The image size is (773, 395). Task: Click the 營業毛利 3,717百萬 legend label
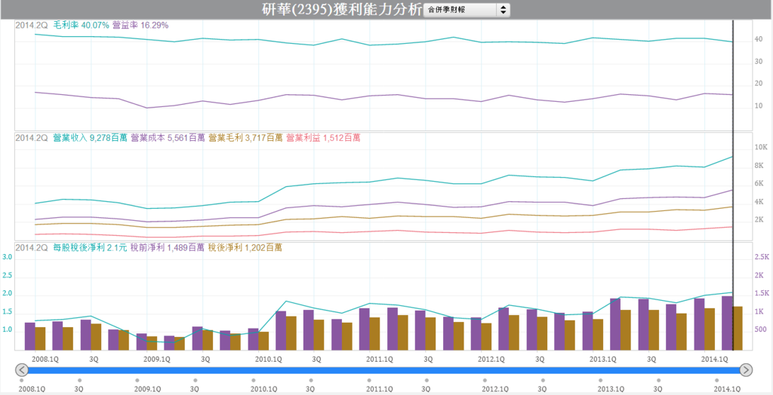tap(245, 138)
